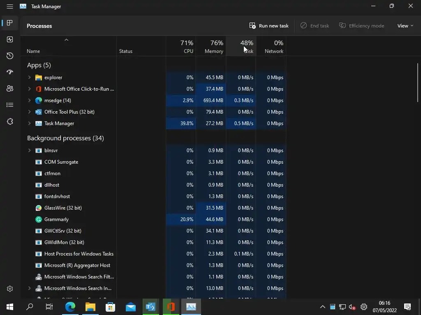Click the Office Tool Plus process icon
This screenshot has width=421, height=315.
tap(39, 112)
